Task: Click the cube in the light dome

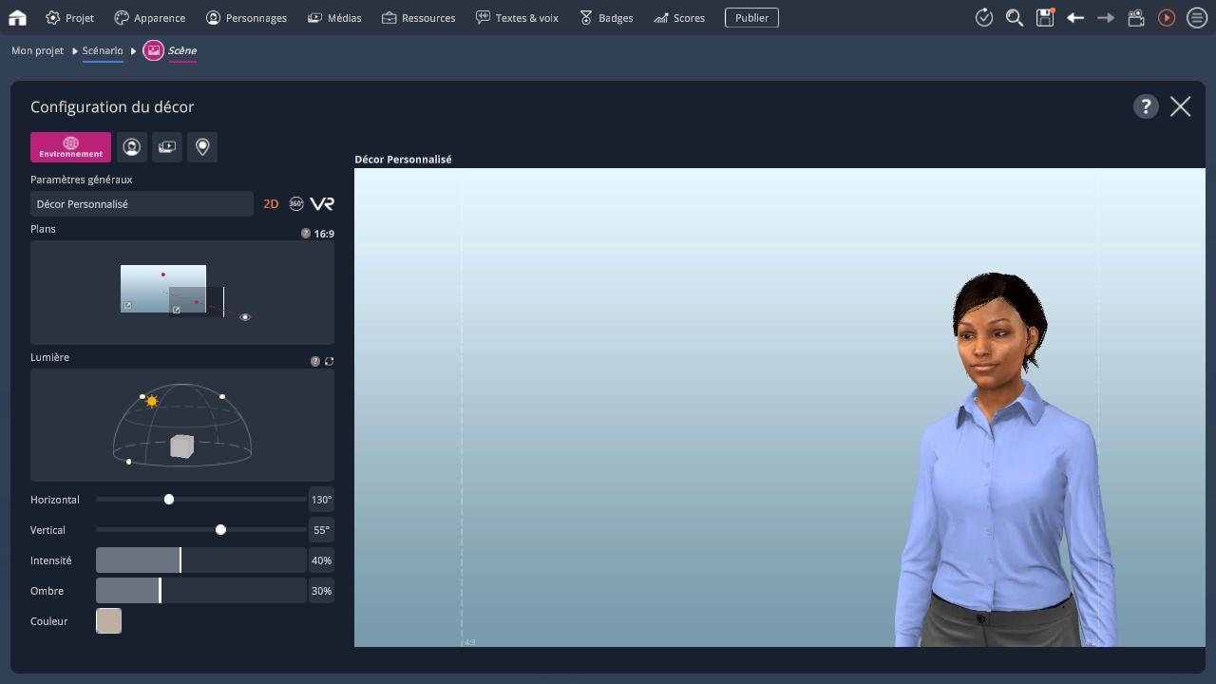Action: 182,446
